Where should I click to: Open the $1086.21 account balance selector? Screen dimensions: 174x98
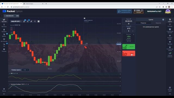pos(138,11)
